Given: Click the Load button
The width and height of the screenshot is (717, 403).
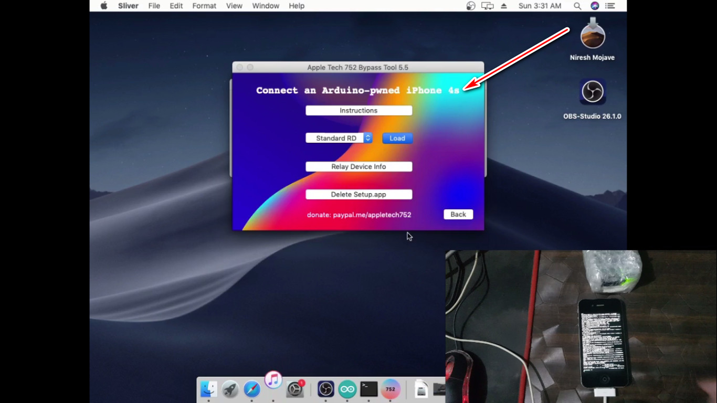Looking at the screenshot, I should pos(397,138).
